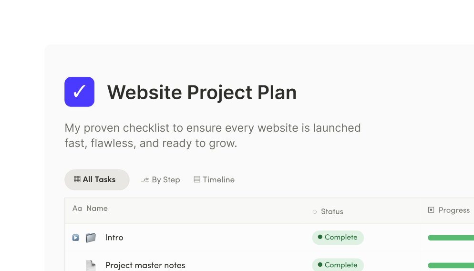474x271 pixels.
Task: Select the Timeline view tab
Action: tap(214, 180)
